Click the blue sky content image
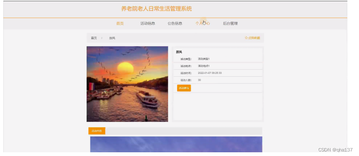The image size is (359, 156). [x=176, y=144]
